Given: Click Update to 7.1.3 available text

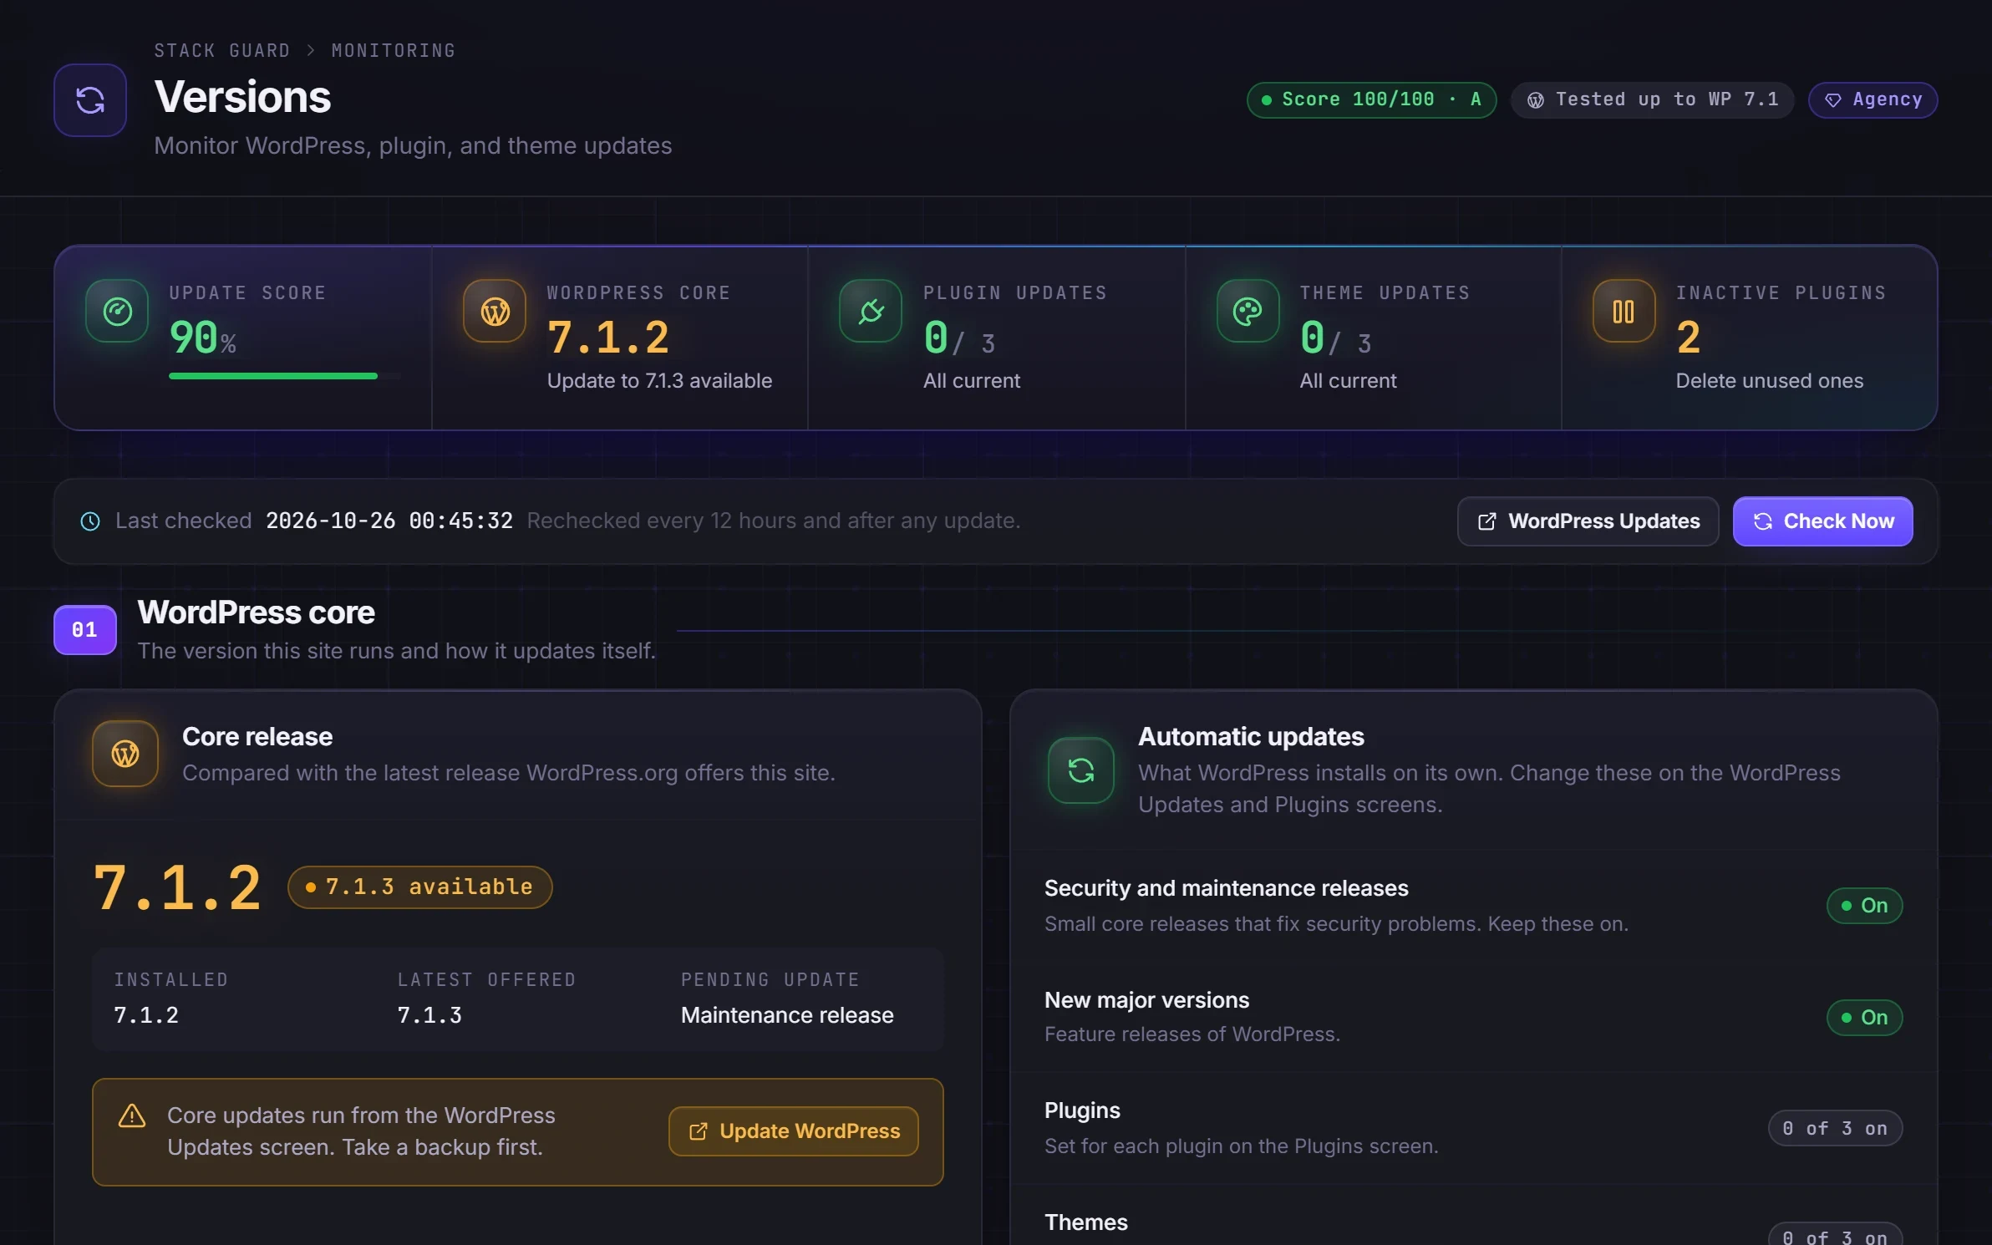Looking at the screenshot, I should click(x=659, y=381).
